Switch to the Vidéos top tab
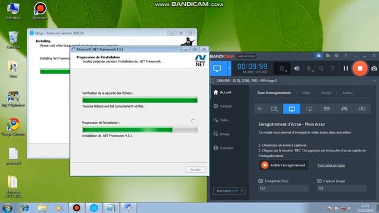 click(x=306, y=93)
